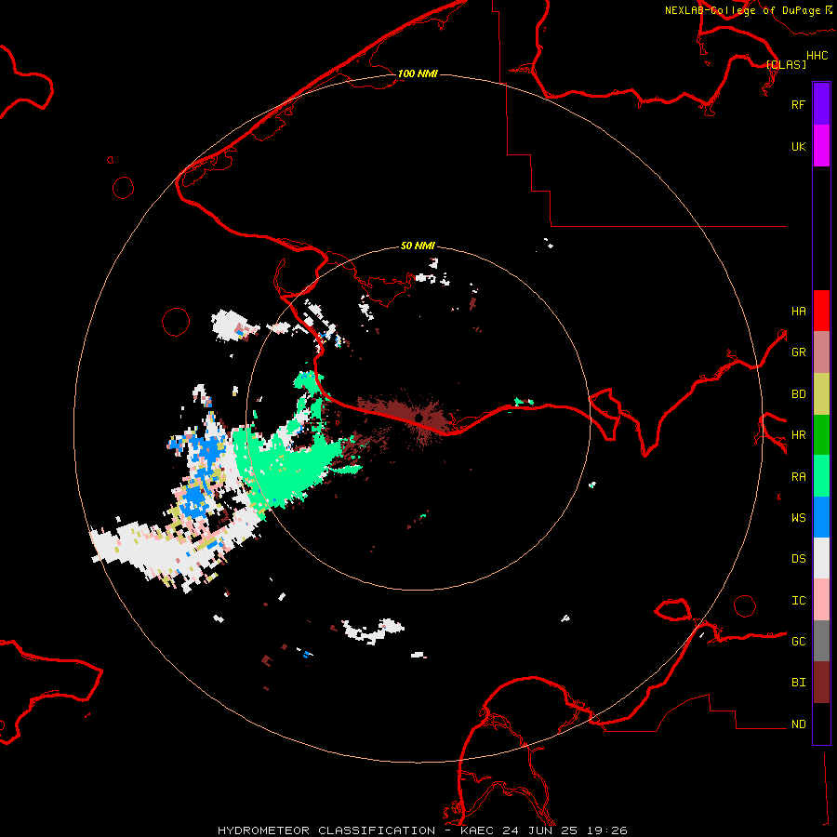Click the WS legend label
The height and width of the screenshot is (837, 837).
[798, 517]
